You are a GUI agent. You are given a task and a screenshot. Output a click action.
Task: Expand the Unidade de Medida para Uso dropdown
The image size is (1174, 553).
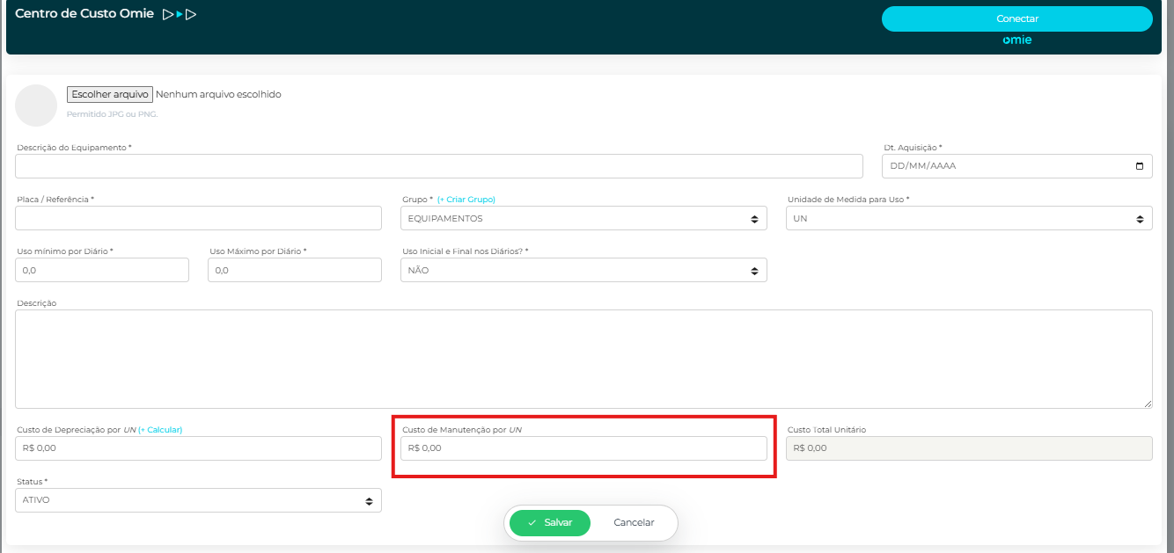point(968,218)
